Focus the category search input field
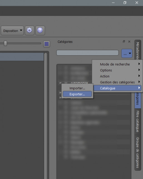This screenshot has height=179, width=143. click(88, 53)
